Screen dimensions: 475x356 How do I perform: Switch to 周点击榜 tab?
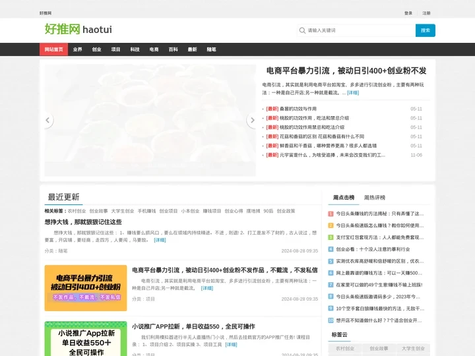pos(344,197)
